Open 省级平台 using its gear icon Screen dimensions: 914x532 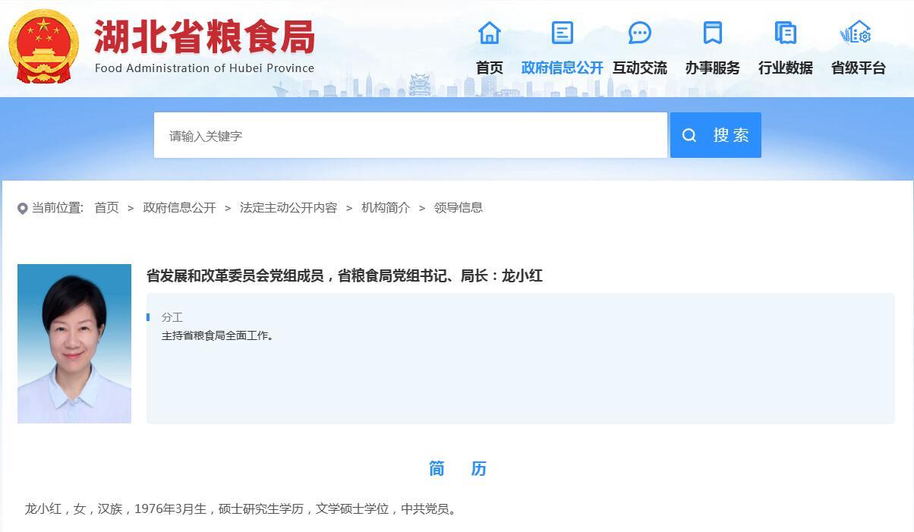pyautogui.click(x=857, y=33)
